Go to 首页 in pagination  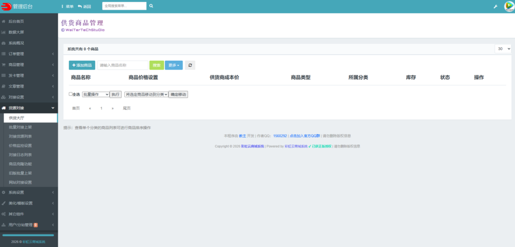pyautogui.click(x=76, y=108)
